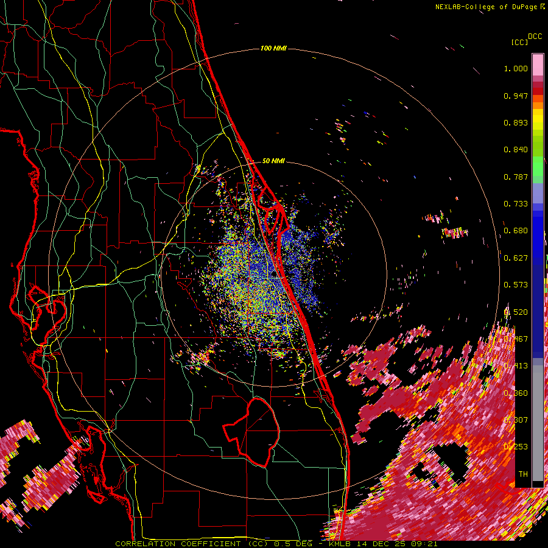Click the NEXLAB-College of DuPage label
The image size is (548, 548).
pos(490,7)
